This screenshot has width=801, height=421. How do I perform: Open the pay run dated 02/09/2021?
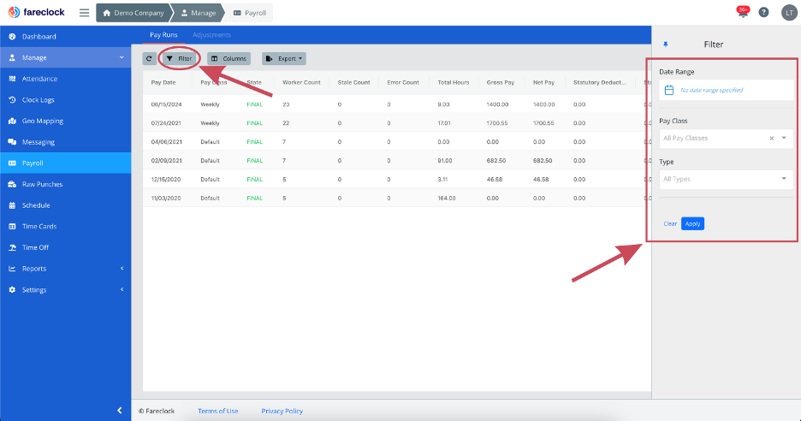pyautogui.click(x=397, y=160)
